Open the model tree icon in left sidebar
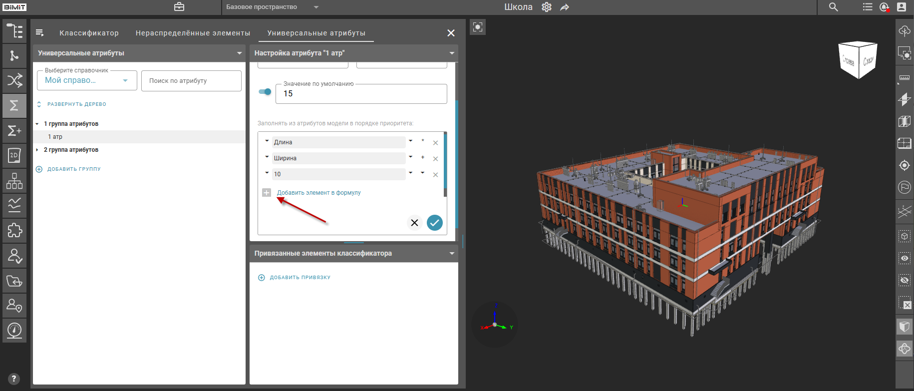 pyautogui.click(x=14, y=31)
